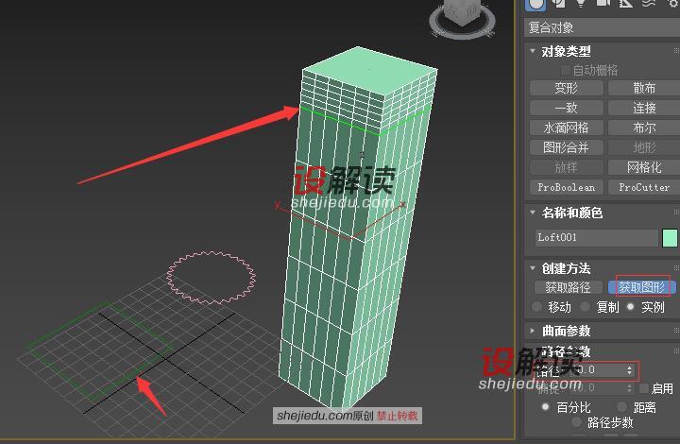Select the Cameras category icon
This screenshot has height=444, width=680.
pyautogui.click(x=603, y=3)
